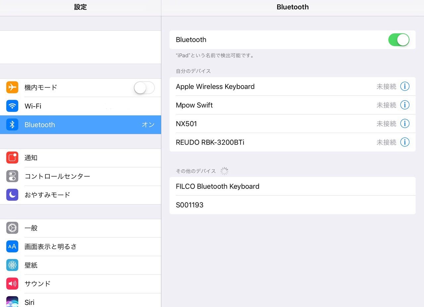Open 一般 settings
The width and height of the screenshot is (424, 307).
coord(80,228)
